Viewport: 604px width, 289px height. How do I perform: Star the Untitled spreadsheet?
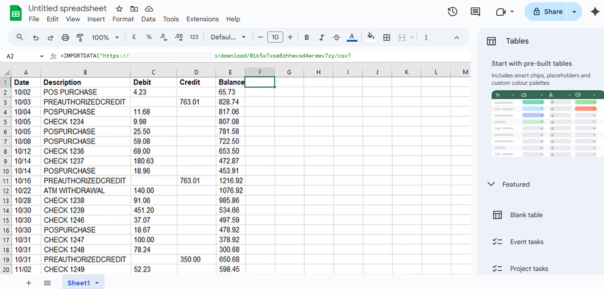119,9
